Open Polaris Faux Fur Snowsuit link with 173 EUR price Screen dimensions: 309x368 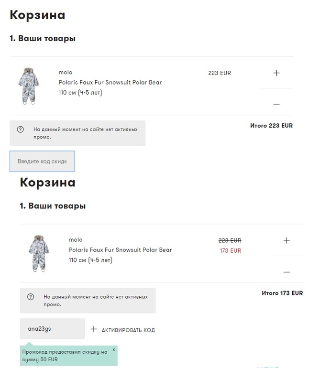120,249
